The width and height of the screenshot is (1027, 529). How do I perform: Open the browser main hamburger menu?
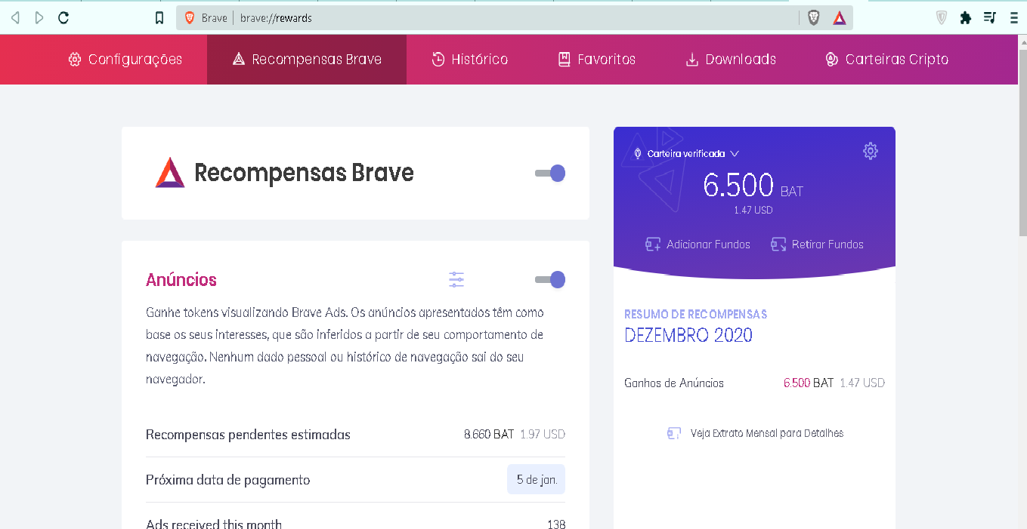[x=1013, y=18]
